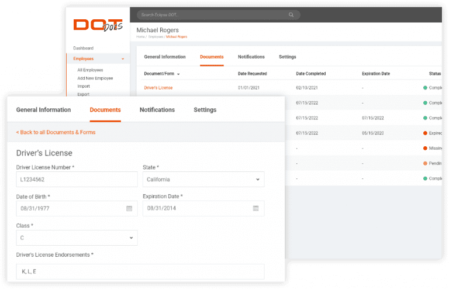
Task: Click date completed 02/10/2021 cell
Action: pyautogui.click(x=307, y=88)
